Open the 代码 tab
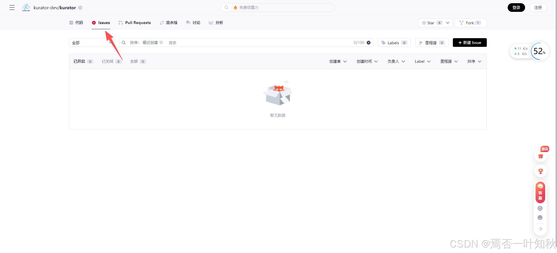The image size is (557, 253). [76, 23]
